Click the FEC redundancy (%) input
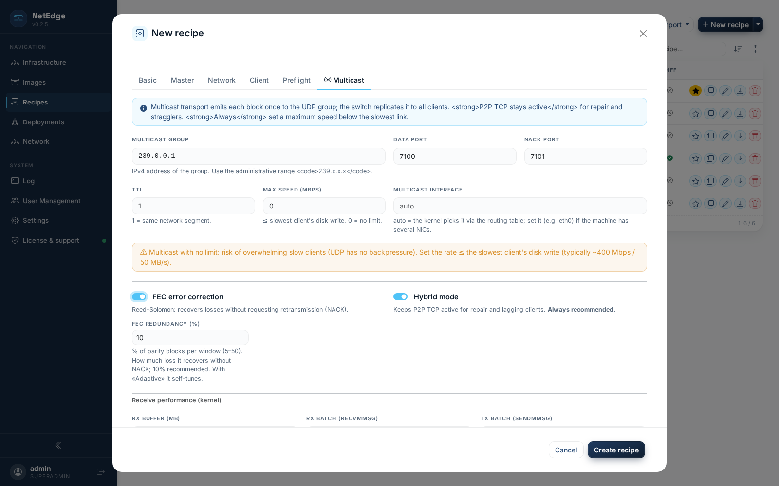This screenshot has width=779, height=486. tap(190, 338)
